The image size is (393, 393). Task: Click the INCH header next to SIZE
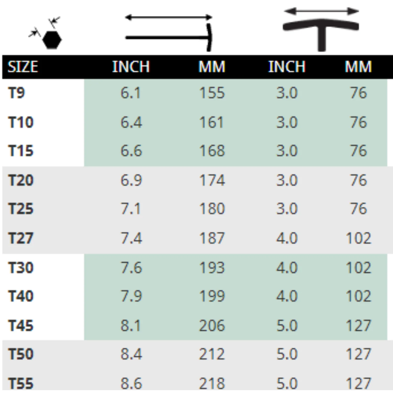pos(131,67)
